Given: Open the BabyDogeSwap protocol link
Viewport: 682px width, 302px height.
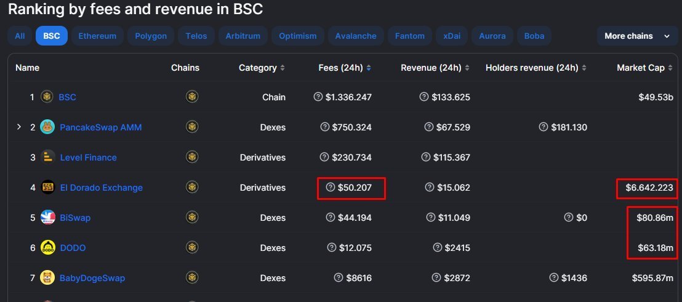Looking at the screenshot, I should 92,277.
